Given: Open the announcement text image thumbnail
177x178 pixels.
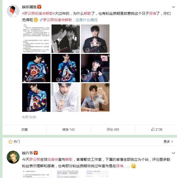Looking at the screenshot, I should click(x=36, y=39).
